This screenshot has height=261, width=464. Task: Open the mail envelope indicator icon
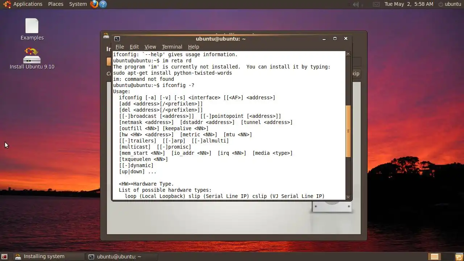[x=377, y=4]
